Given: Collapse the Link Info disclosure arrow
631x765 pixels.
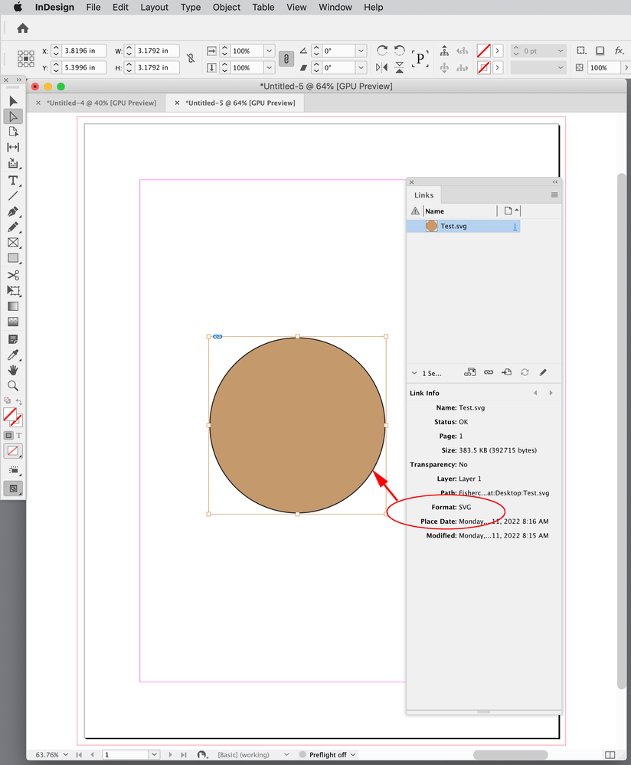Looking at the screenshot, I should tap(414, 373).
